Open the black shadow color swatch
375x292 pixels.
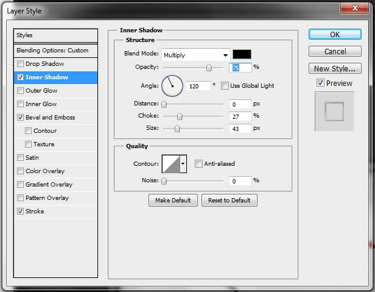click(x=242, y=54)
